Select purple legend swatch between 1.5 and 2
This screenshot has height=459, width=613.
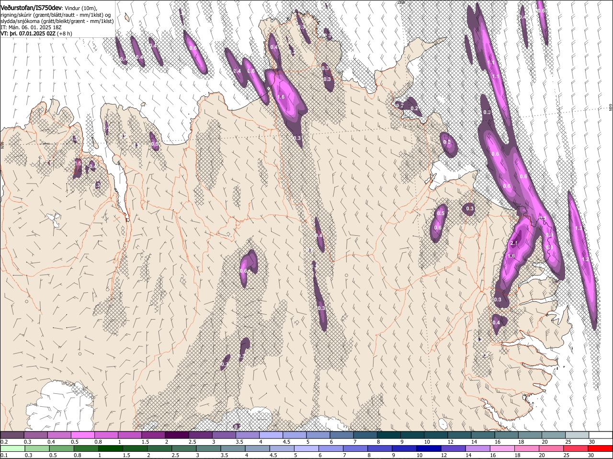click(x=153, y=435)
